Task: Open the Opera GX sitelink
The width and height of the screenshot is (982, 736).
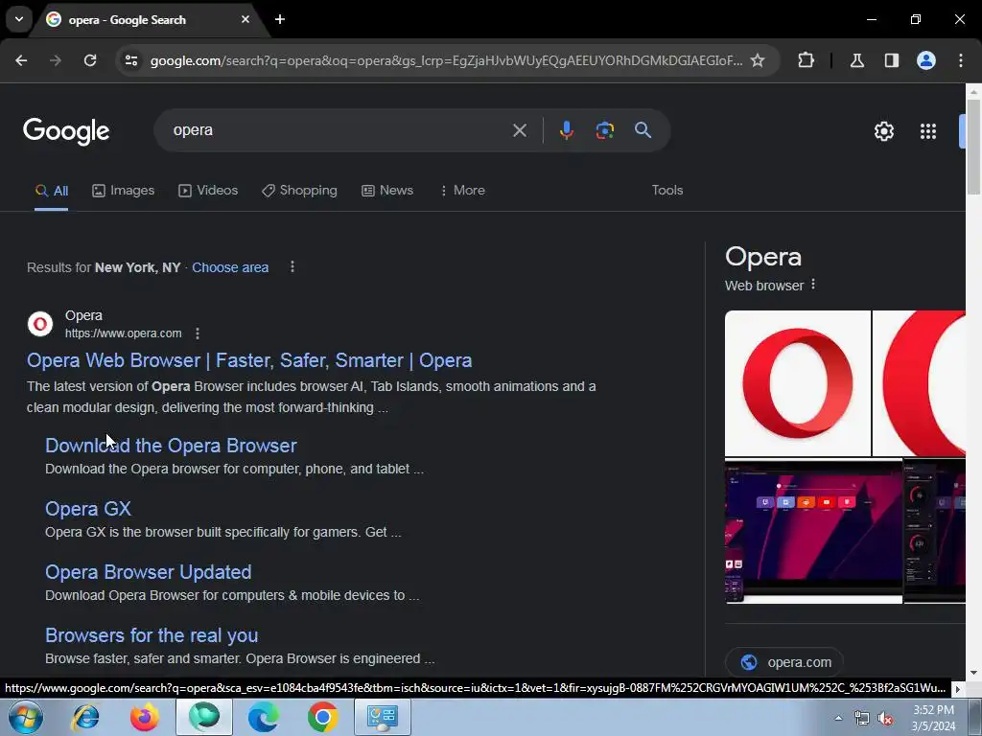Action: (x=88, y=509)
